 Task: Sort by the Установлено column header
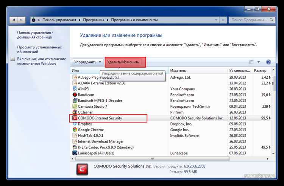[240, 70]
